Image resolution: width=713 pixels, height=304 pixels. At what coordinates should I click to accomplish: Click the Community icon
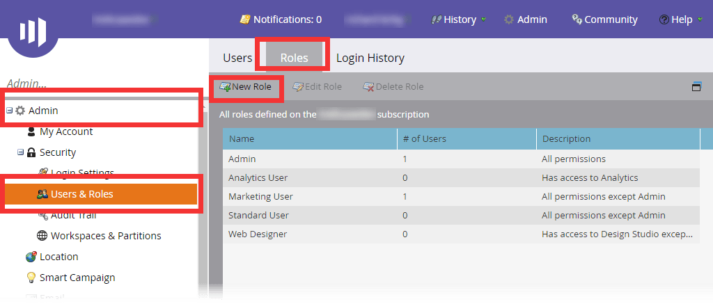(x=577, y=19)
